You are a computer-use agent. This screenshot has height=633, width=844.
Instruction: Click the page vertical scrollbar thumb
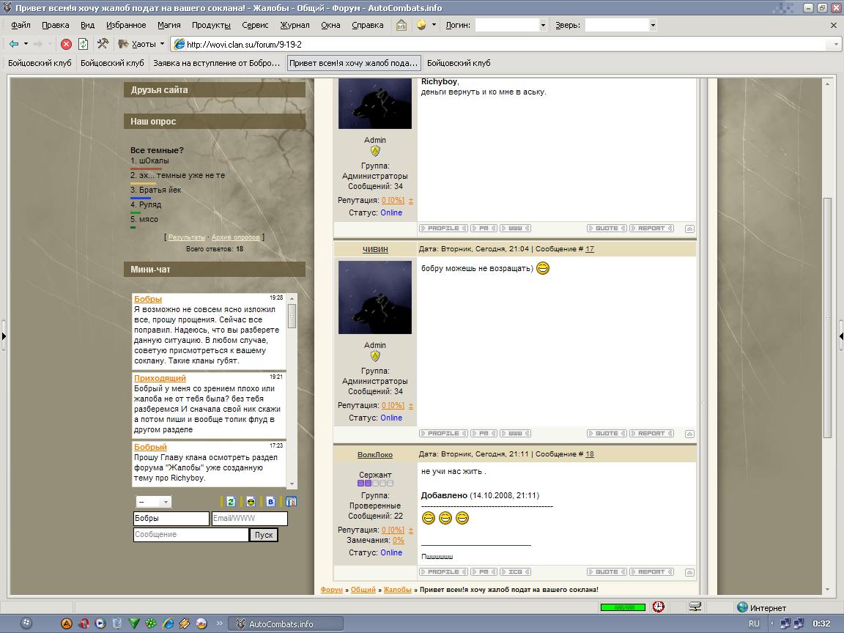(x=827, y=317)
